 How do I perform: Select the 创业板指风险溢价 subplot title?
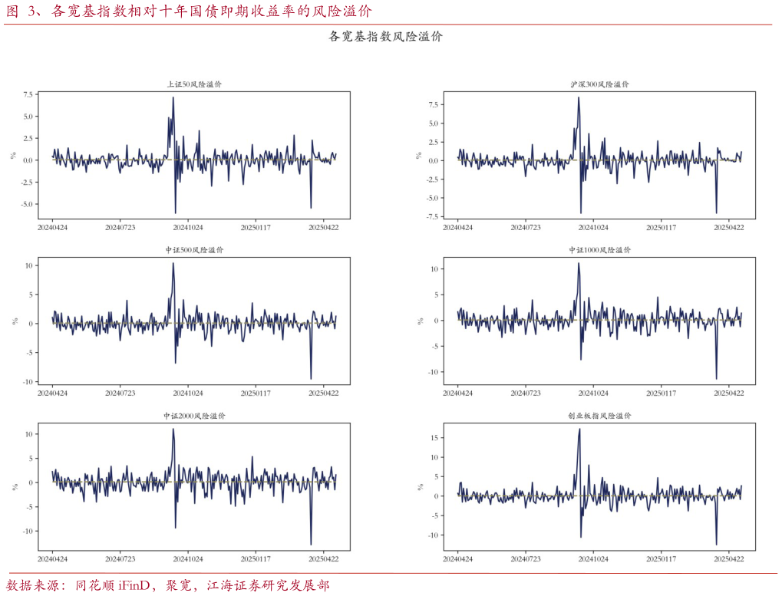599,416
